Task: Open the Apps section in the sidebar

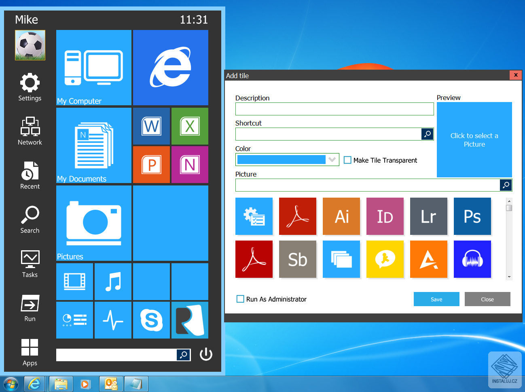Action: click(30, 352)
